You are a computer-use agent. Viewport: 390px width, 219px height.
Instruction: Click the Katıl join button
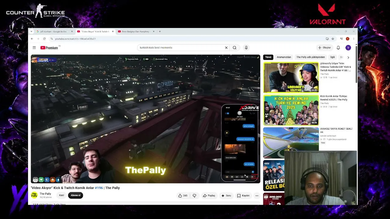tap(62, 195)
